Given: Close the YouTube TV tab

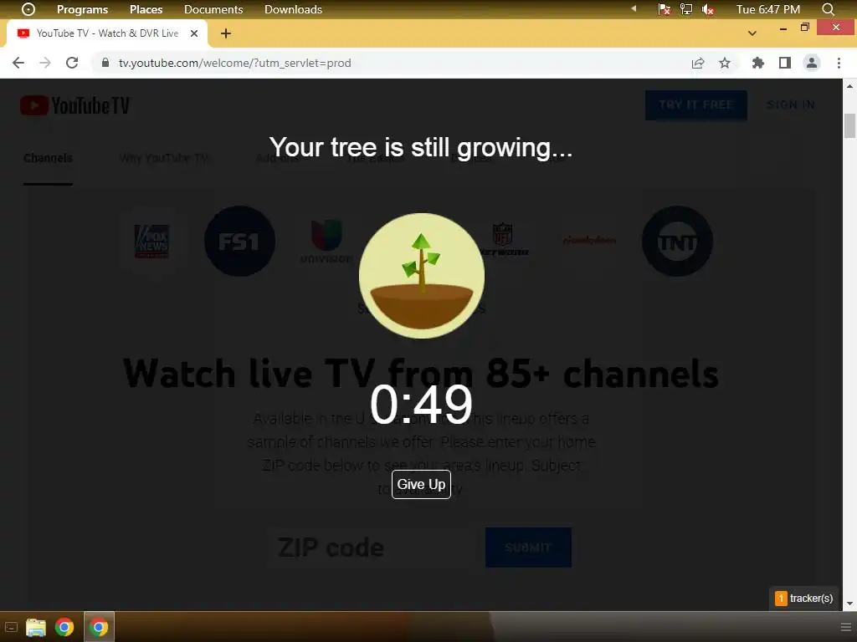Looking at the screenshot, I should coord(194,33).
